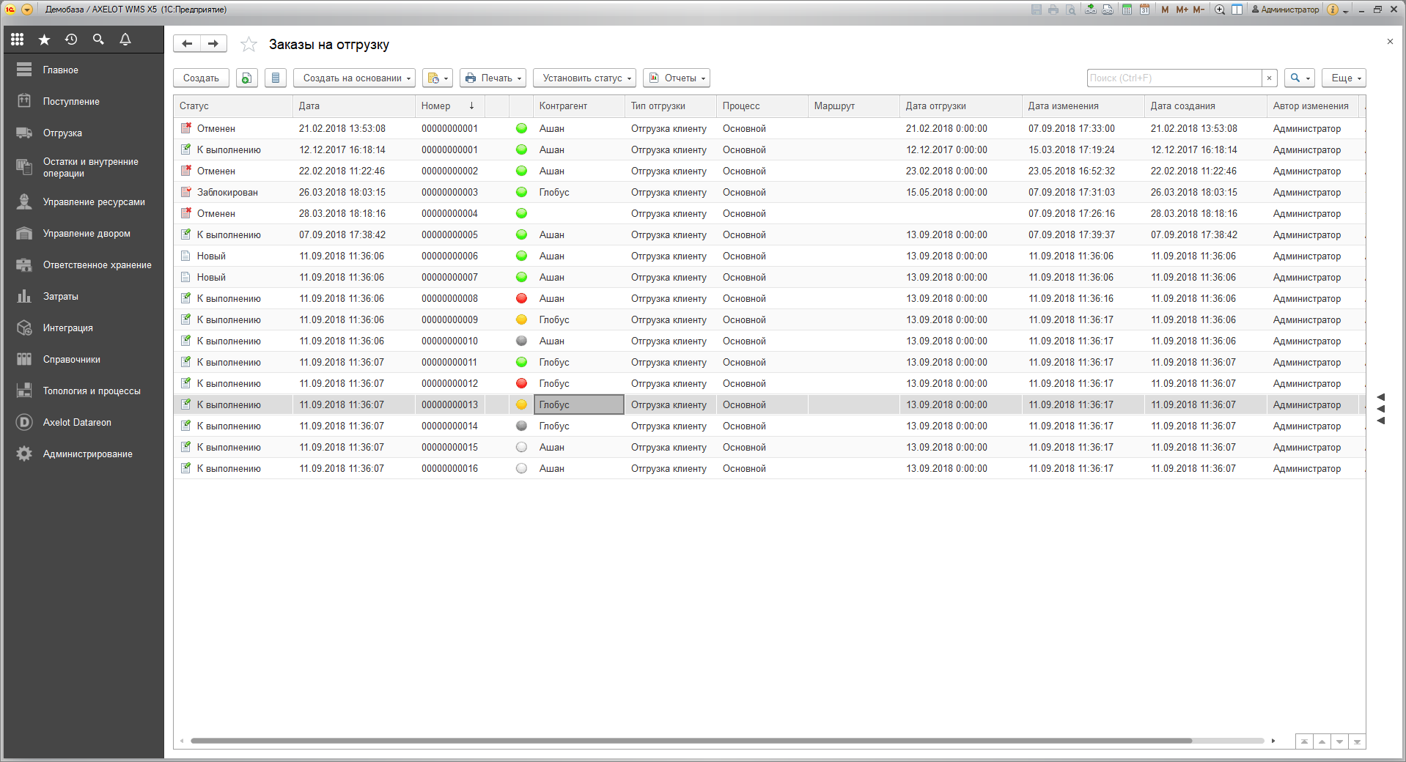1406x762 pixels.
Task: Click the Создать button
Action: (x=201, y=78)
